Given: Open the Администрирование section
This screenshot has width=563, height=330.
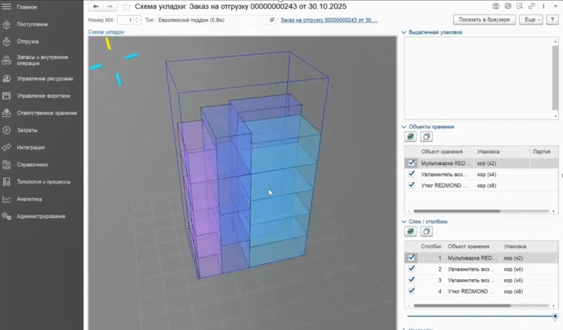Looking at the screenshot, I should pyautogui.click(x=41, y=217).
